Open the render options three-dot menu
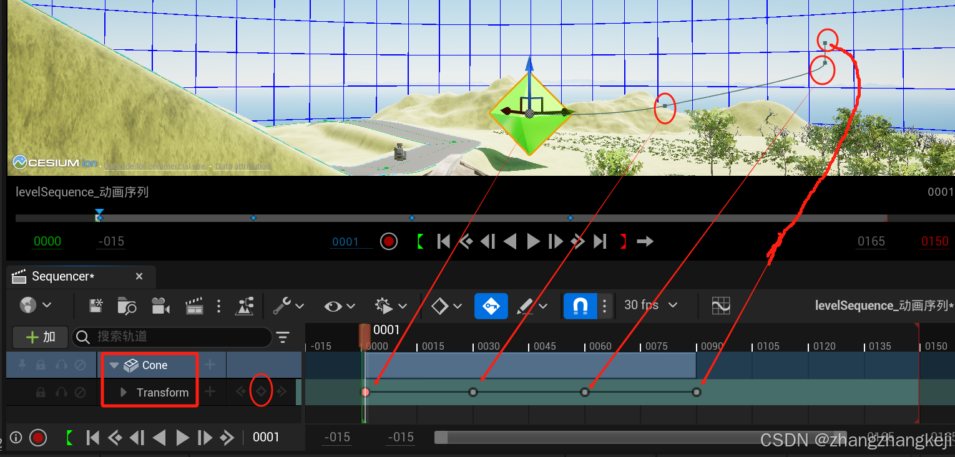 [x=218, y=305]
